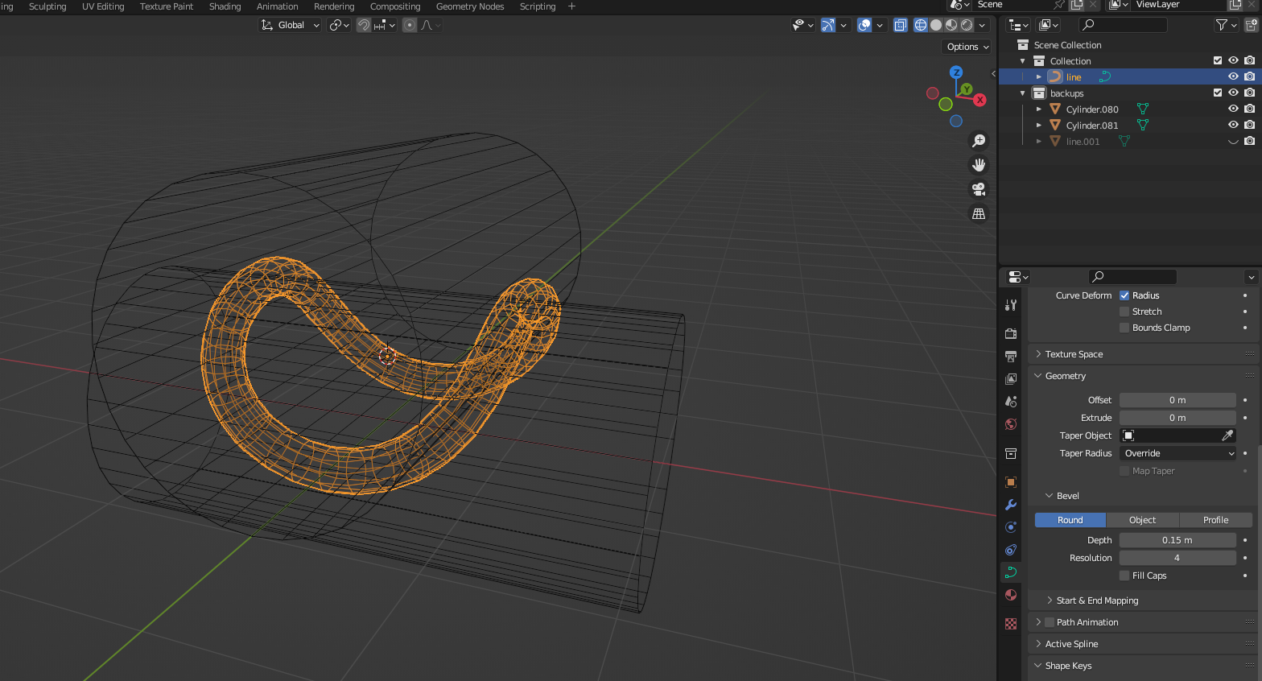Expand the Start & End Mapping panel

click(1097, 601)
